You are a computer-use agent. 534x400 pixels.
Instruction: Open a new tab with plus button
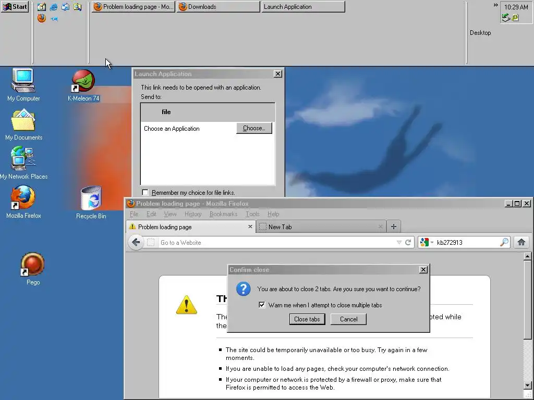pos(393,227)
